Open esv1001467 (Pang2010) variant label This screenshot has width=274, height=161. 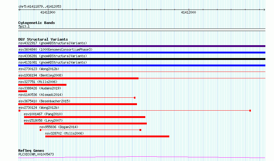click(x=43, y=114)
